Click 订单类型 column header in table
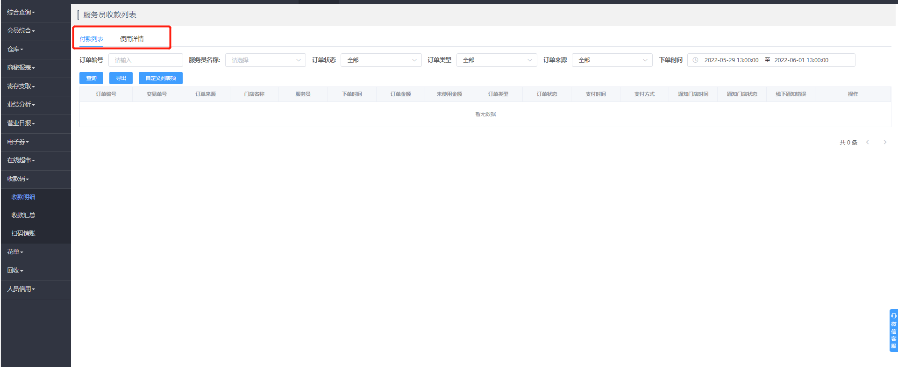Viewport: 898px width, 367px height. coord(498,94)
